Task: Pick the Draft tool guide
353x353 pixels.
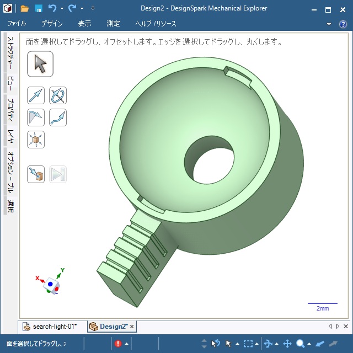Action: [36, 117]
